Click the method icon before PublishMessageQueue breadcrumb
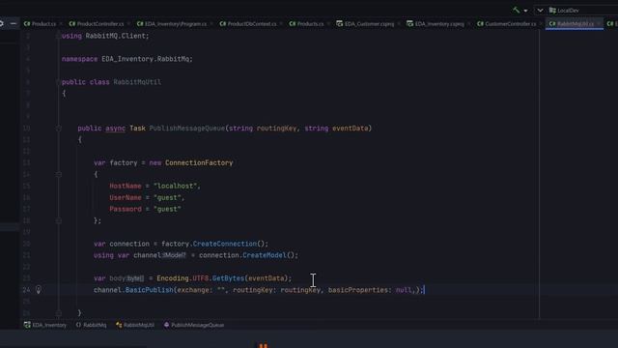Screen dimensions: 618x348 point(166,325)
